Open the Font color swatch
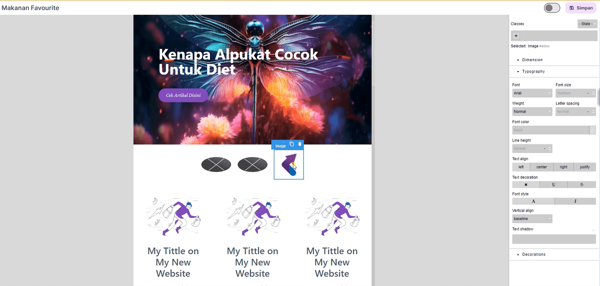Screen dimensions: 600x286 [593, 130]
